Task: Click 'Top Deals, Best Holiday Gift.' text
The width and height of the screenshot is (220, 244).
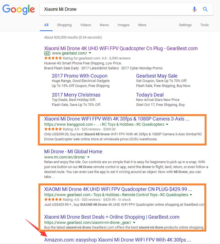Action: (x=74, y=100)
